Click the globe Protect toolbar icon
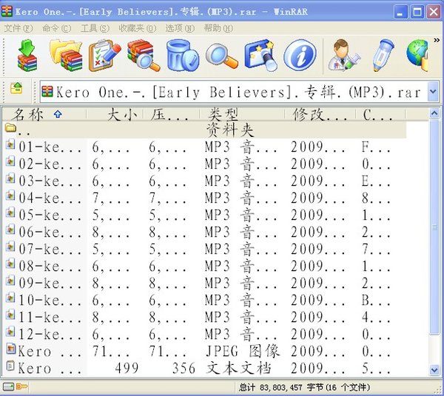Screen dimensions: 444x396 417,56
